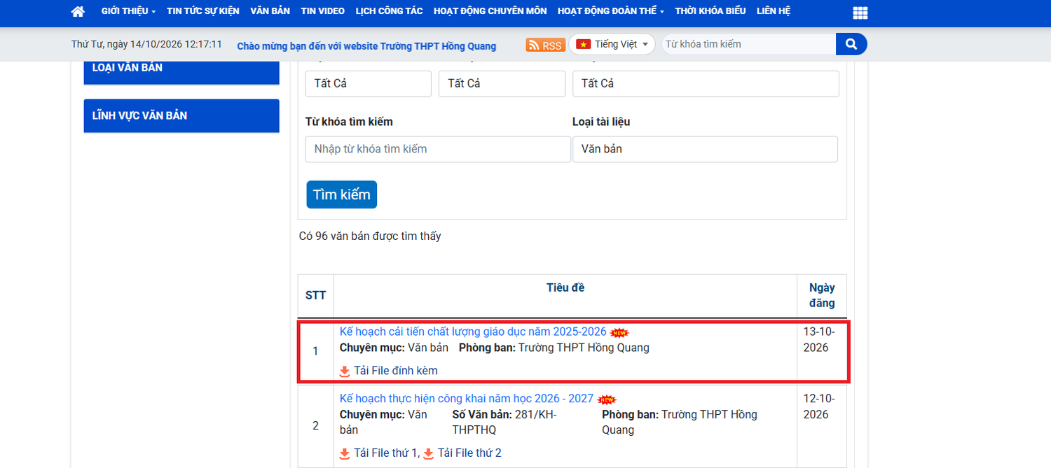
Task: Open Kế hoạch thực hiện công khai link
Action: [x=467, y=399]
